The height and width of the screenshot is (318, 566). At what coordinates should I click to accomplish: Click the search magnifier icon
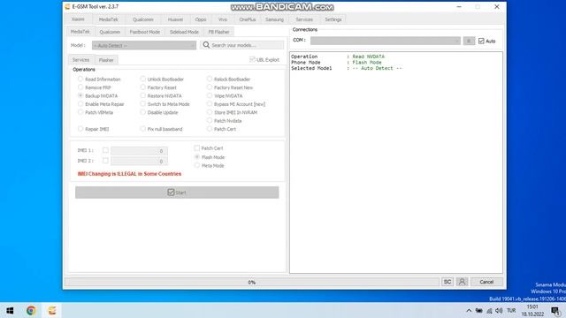tap(206, 45)
